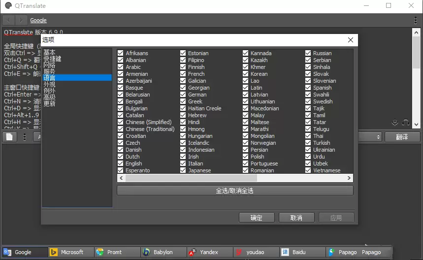Click the 全选/取消全选 button
Viewport: 423px width, 260px height.
[x=235, y=191]
